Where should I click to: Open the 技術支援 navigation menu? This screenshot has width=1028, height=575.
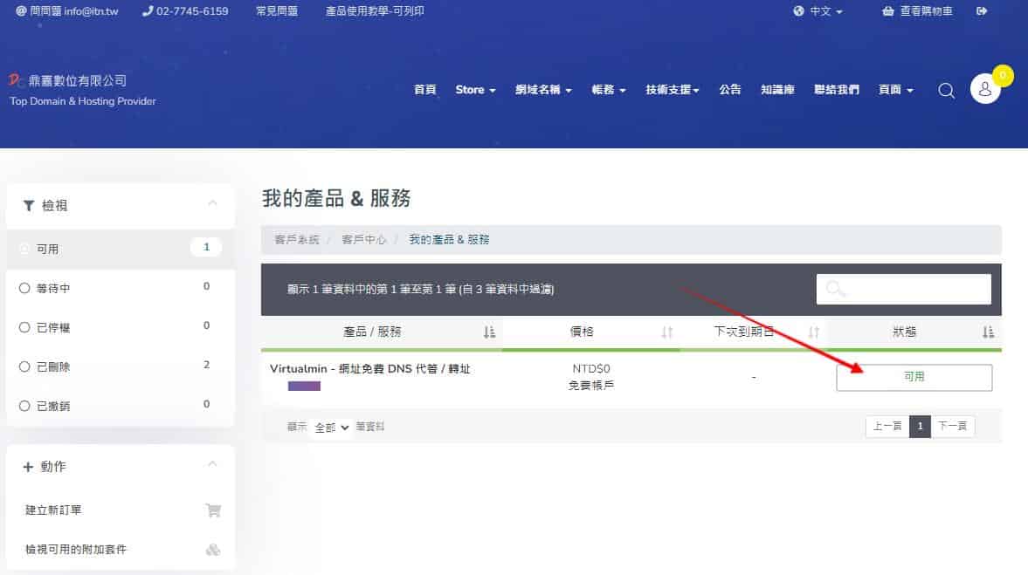672,90
